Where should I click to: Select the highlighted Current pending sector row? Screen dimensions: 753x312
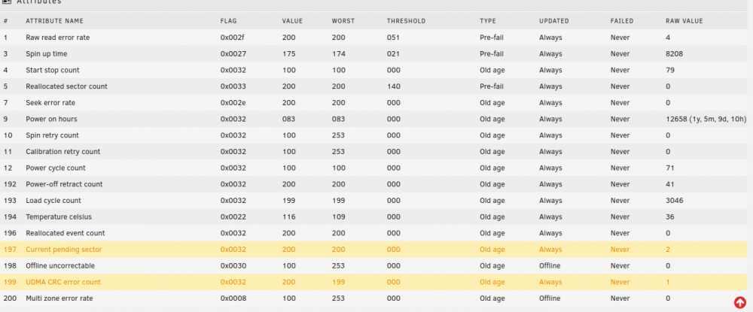point(374,249)
